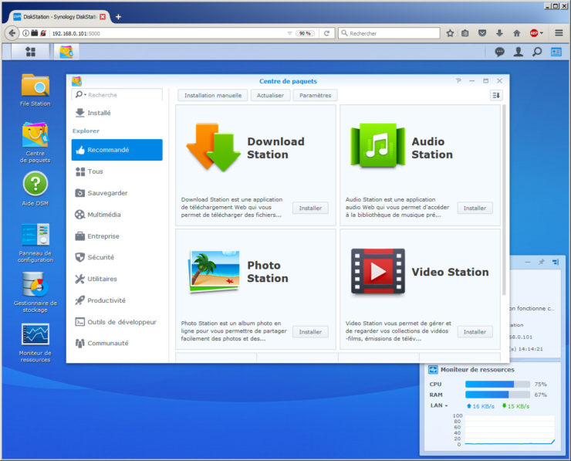
Task: Click the Actualiser button
Action: [x=270, y=95]
